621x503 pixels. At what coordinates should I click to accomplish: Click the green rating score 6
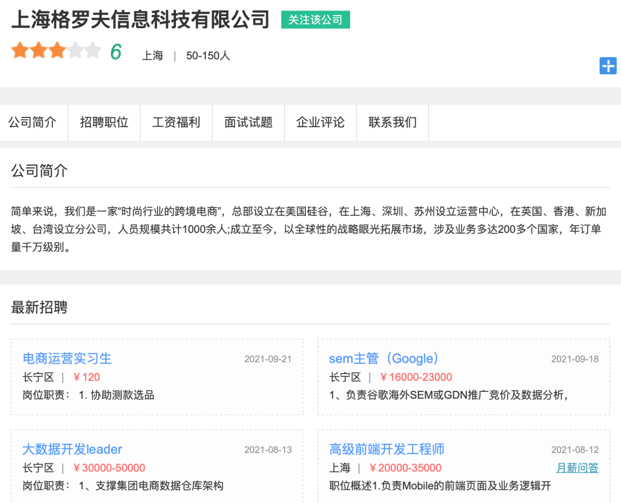point(116,52)
